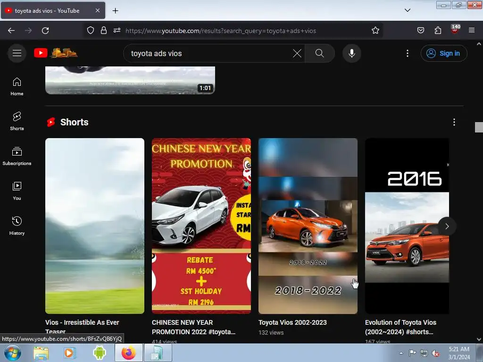Open the video thumbnail with 1:01 duration
Viewport: 483px width, 362px height.
point(130,80)
